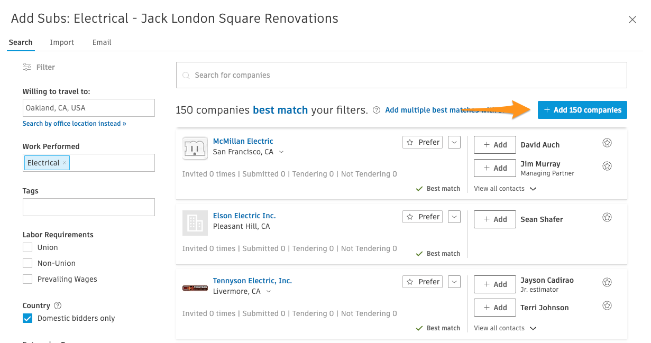Click the help icon next to Country
651x343 pixels.
point(58,305)
